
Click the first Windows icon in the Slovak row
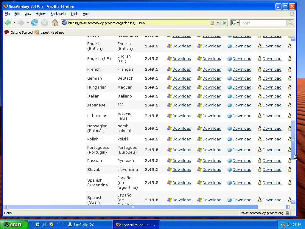coord(169,169)
